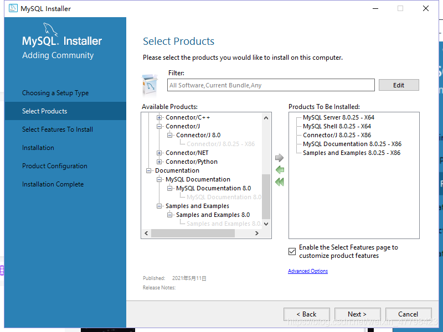Click the MySQL dolphin logo in sidebar
The height and width of the screenshot is (332, 443).
50,30
